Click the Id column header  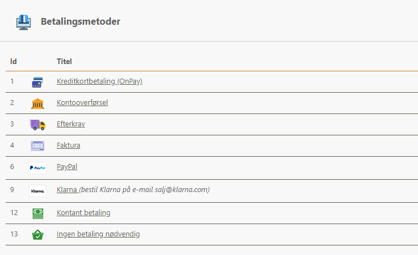pyautogui.click(x=13, y=62)
